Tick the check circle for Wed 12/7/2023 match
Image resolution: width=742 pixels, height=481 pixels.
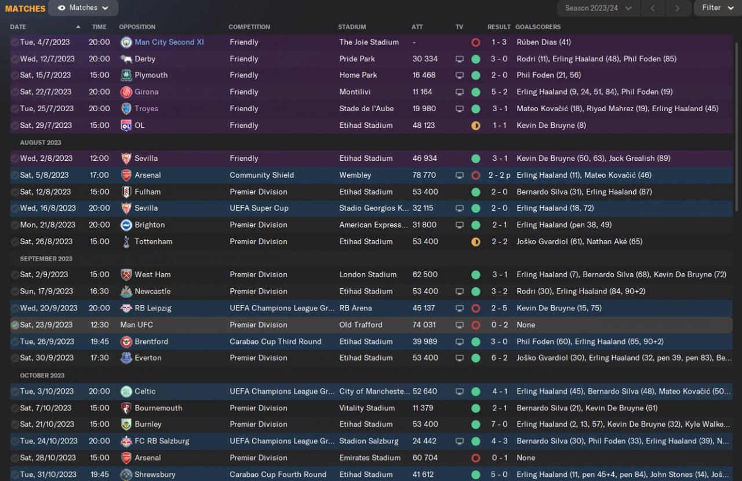pyautogui.click(x=15, y=59)
